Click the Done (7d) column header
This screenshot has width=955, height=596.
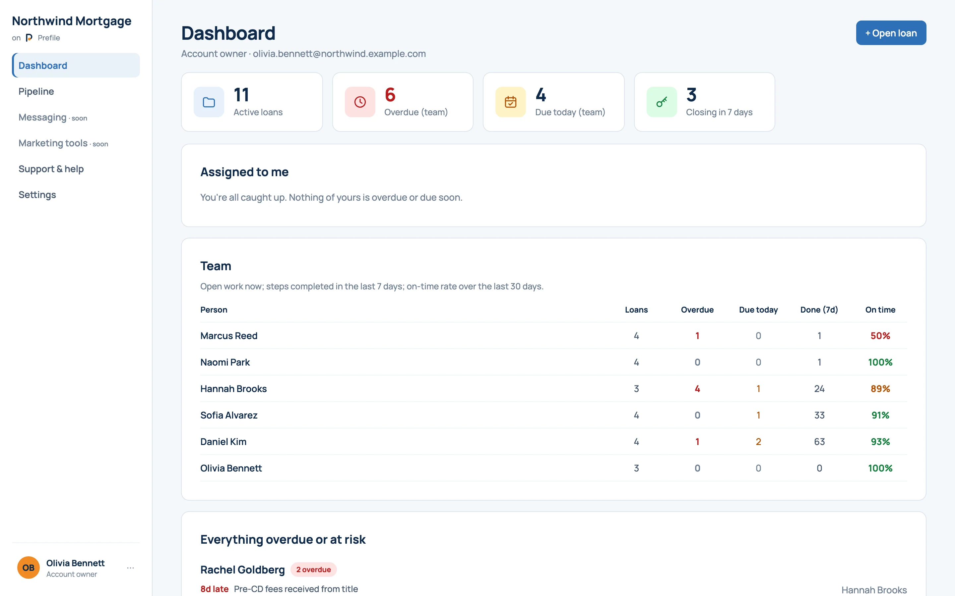819,310
